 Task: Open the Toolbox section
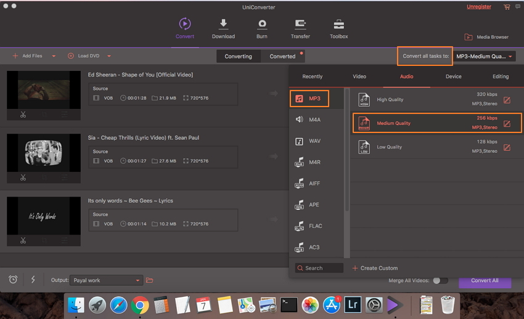point(339,29)
